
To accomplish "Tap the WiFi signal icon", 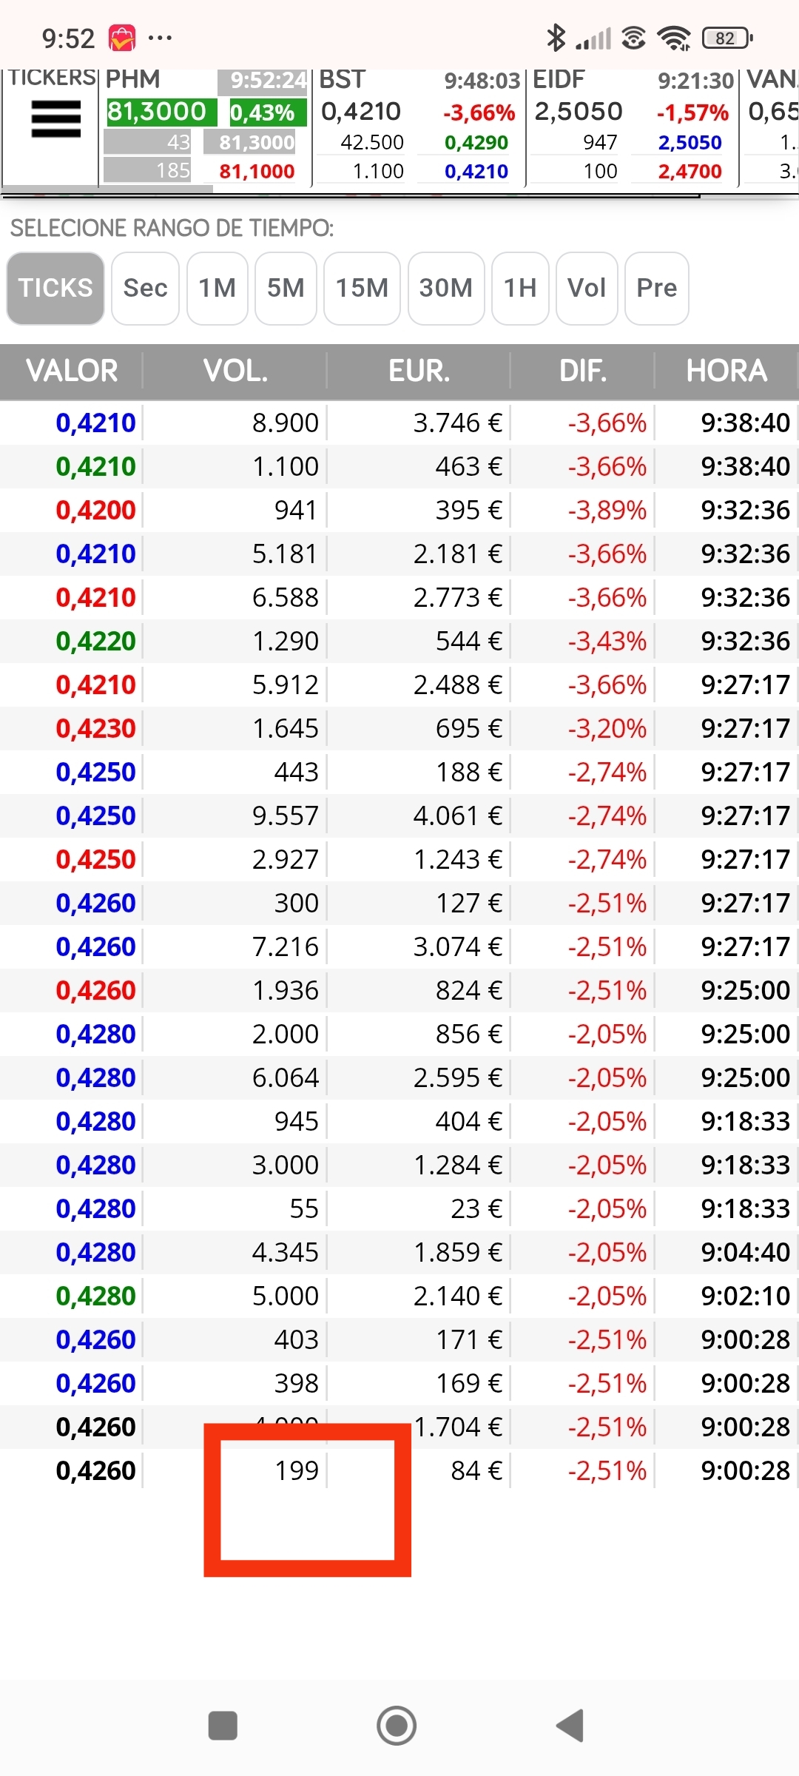I will (675, 38).
